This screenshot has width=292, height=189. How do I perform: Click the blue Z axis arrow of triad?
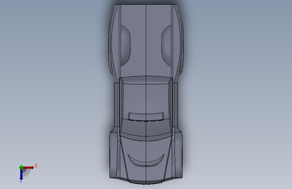(x=21, y=175)
